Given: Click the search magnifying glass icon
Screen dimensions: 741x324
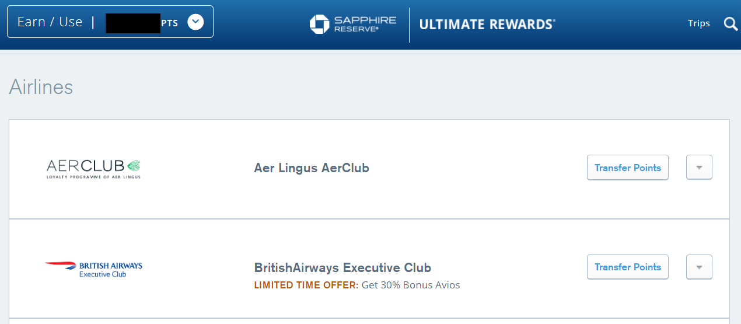Looking at the screenshot, I should click(x=730, y=24).
